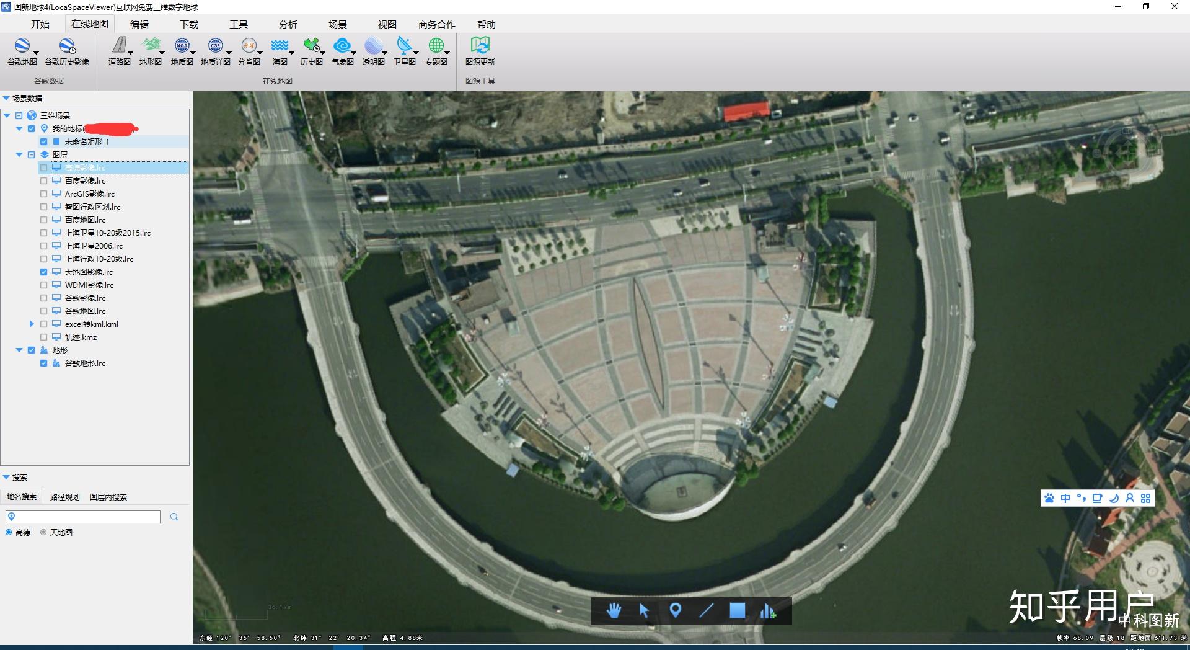Image resolution: width=1190 pixels, height=650 pixels.
Task: Open the 工具 ribbon tab
Action: [x=239, y=24]
